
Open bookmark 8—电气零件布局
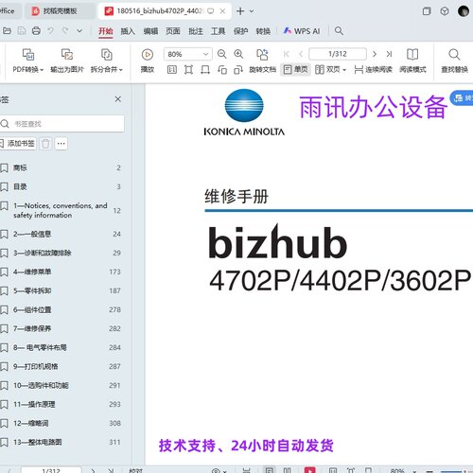[61, 347]
